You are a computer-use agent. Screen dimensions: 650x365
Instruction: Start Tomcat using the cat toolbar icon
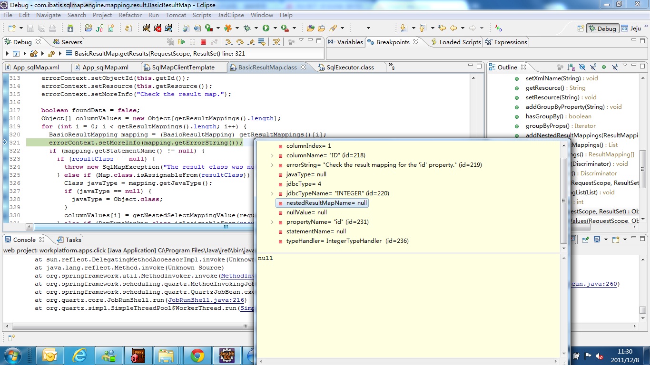146,28
